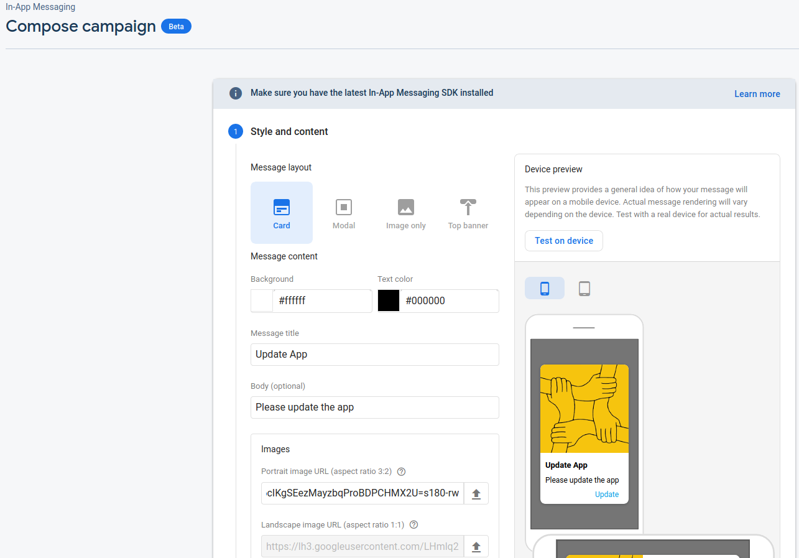This screenshot has height=558, width=799.
Task: Edit the background hex value #ffffff
Action: (323, 301)
